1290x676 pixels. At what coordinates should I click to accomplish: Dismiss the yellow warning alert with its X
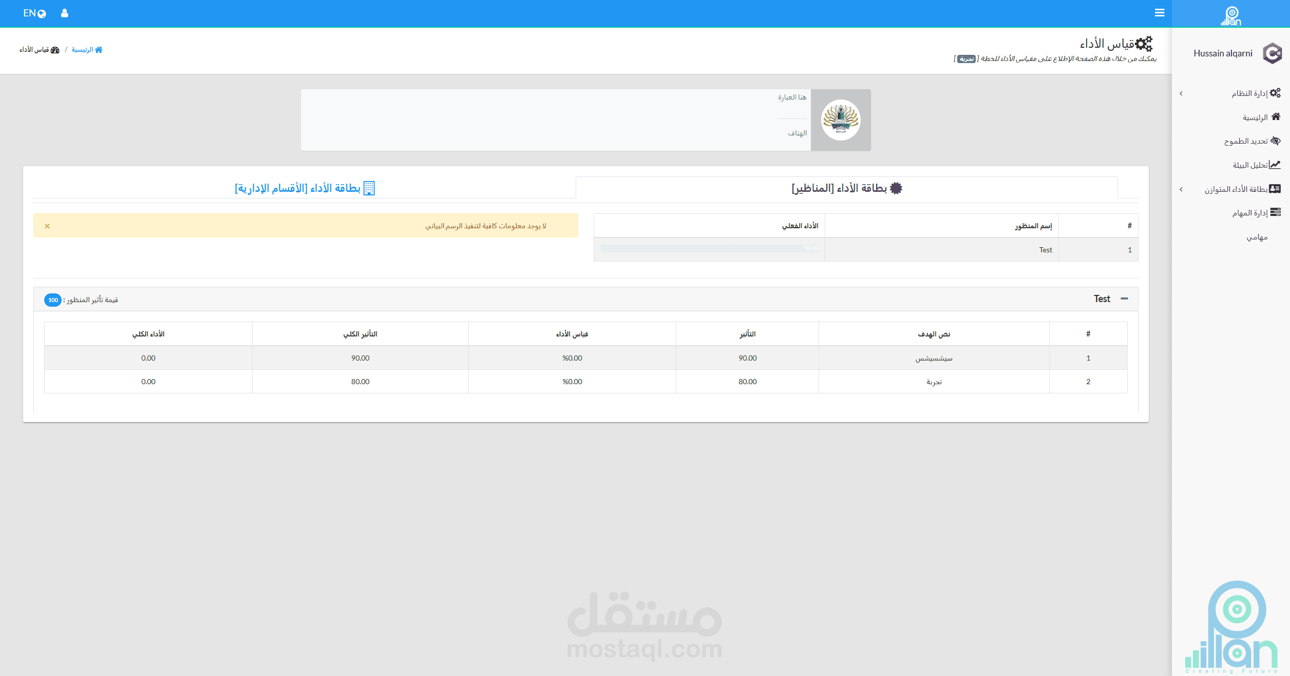point(47,225)
